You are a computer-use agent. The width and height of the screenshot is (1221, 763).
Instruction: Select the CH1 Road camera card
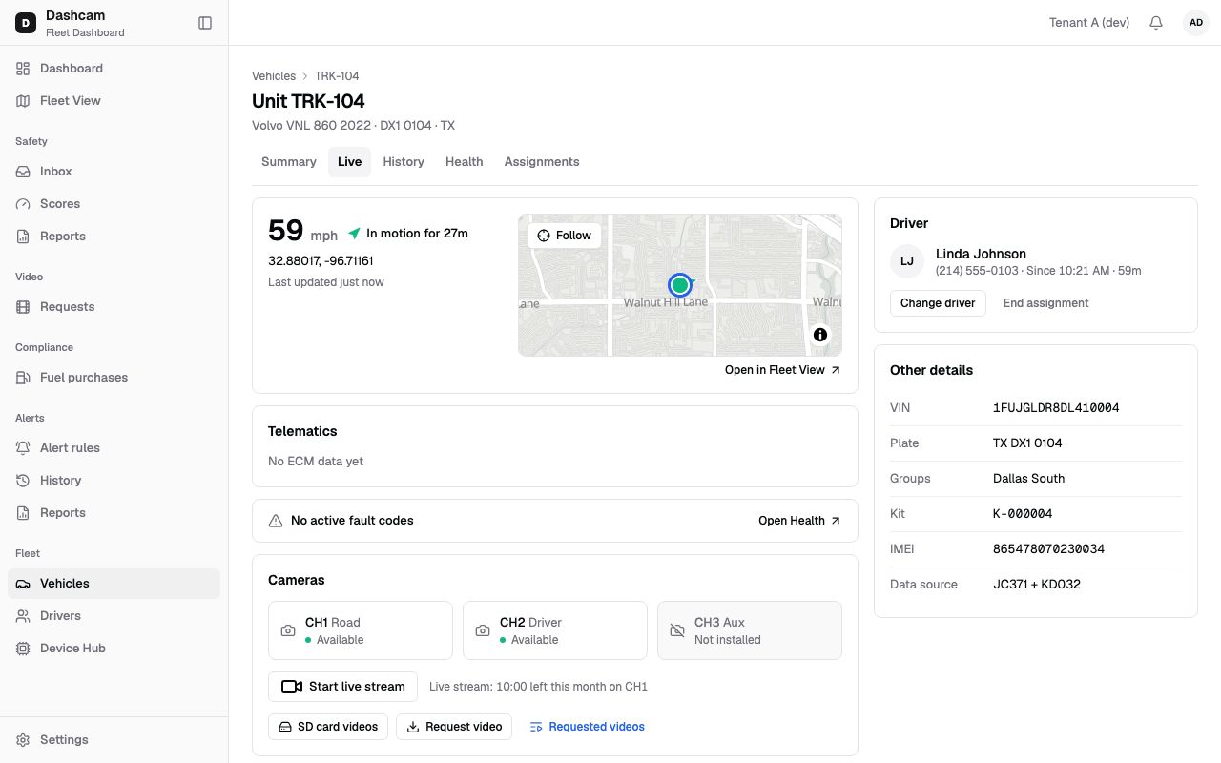[361, 630]
